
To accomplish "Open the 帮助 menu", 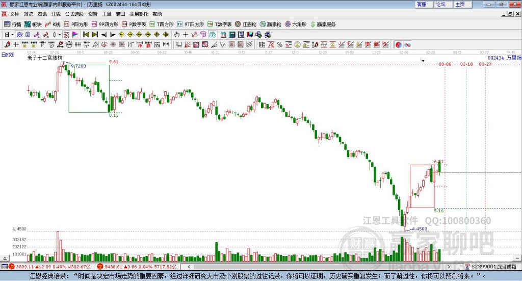I will [157, 14].
